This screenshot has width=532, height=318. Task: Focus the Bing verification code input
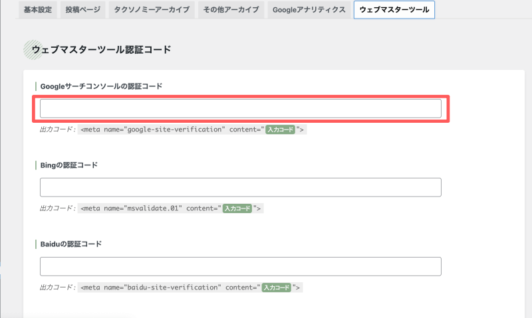[241, 187]
